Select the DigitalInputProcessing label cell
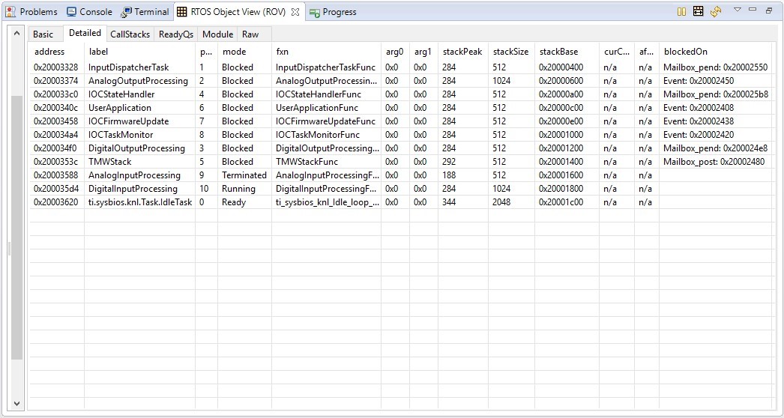This screenshot has height=418, width=784. 140,189
